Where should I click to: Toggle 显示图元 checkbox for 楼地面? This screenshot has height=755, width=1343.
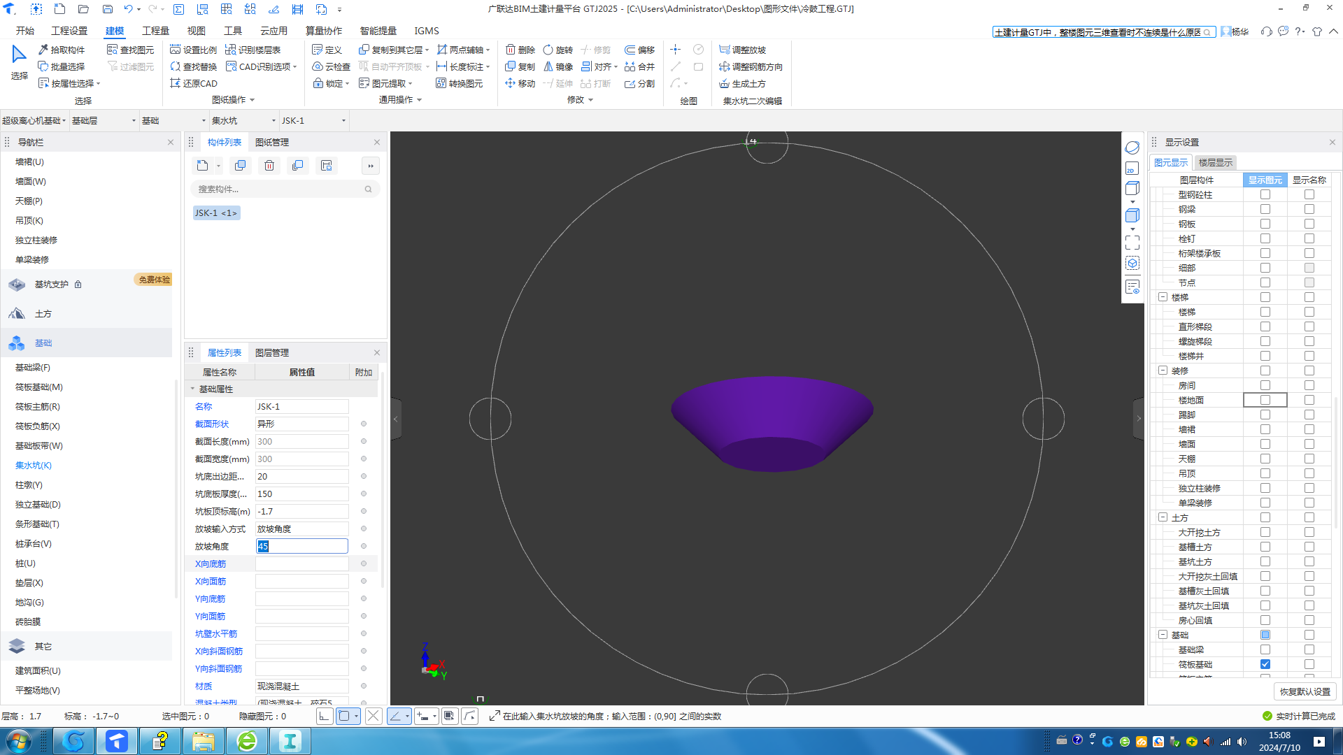[x=1265, y=400]
